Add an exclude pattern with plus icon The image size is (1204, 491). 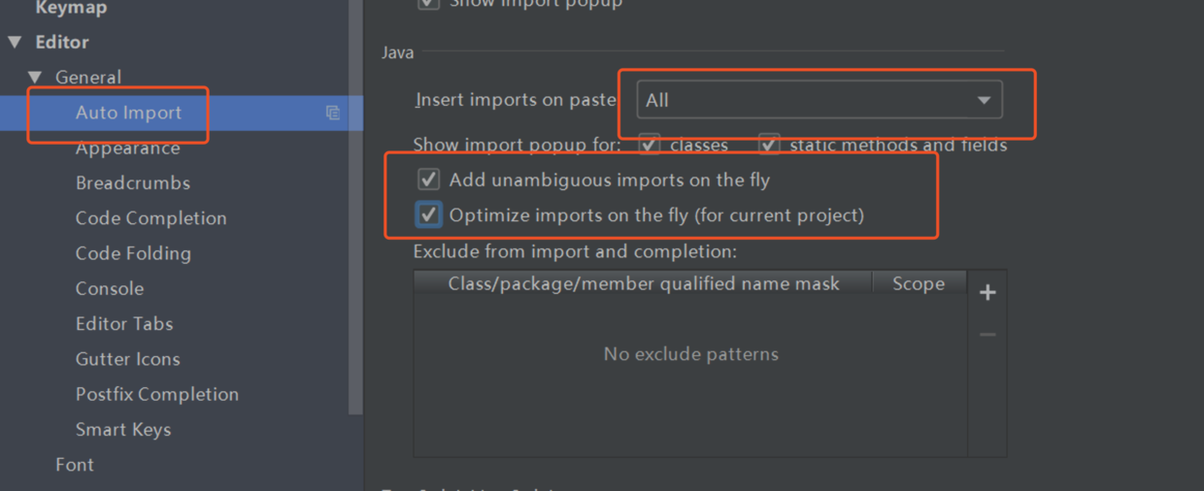pos(987,292)
